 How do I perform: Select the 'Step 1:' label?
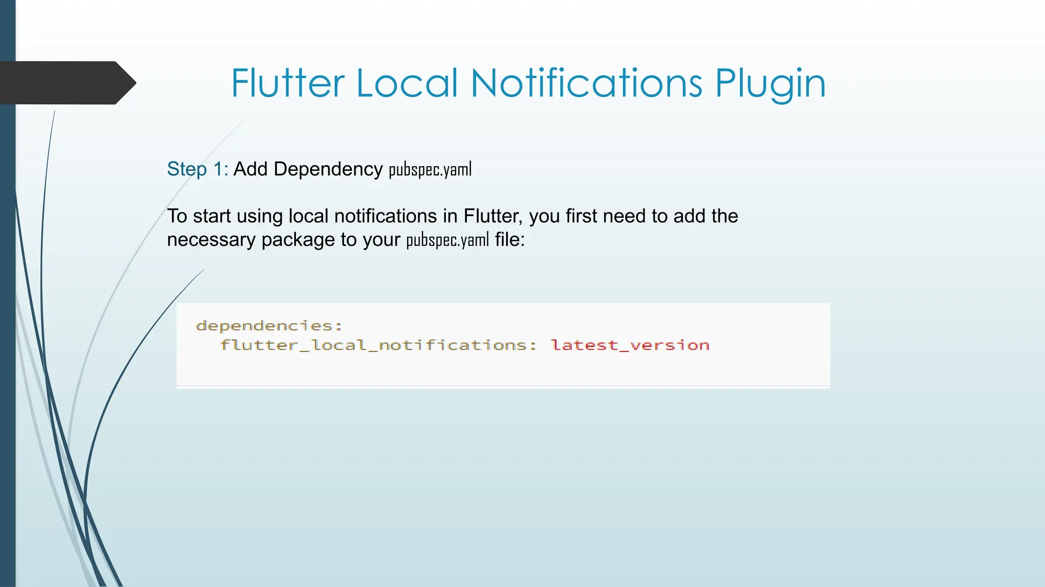(x=197, y=169)
